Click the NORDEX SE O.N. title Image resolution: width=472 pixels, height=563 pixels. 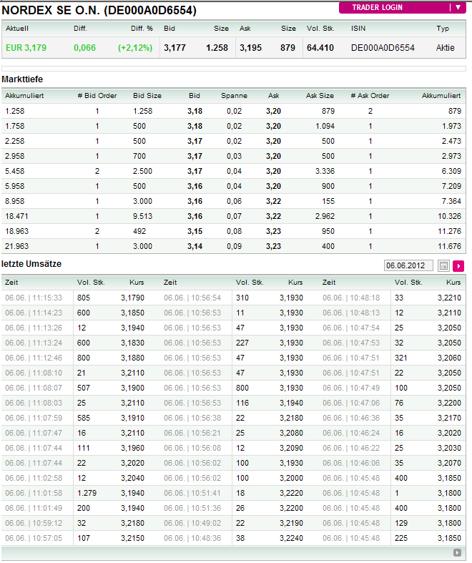pyautogui.click(x=99, y=11)
